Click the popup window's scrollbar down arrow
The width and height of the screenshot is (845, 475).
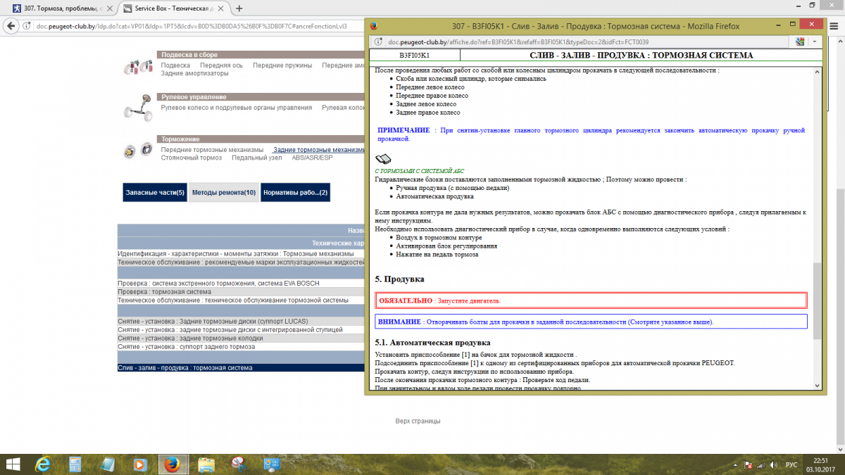tap(816, 385)
